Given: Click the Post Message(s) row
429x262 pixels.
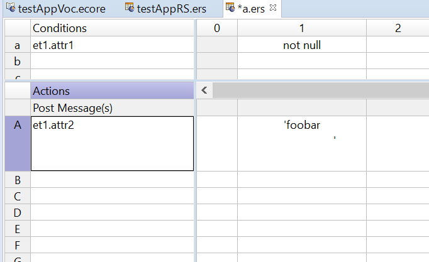Looking at the screenshot, I should (x=112, y=108).
